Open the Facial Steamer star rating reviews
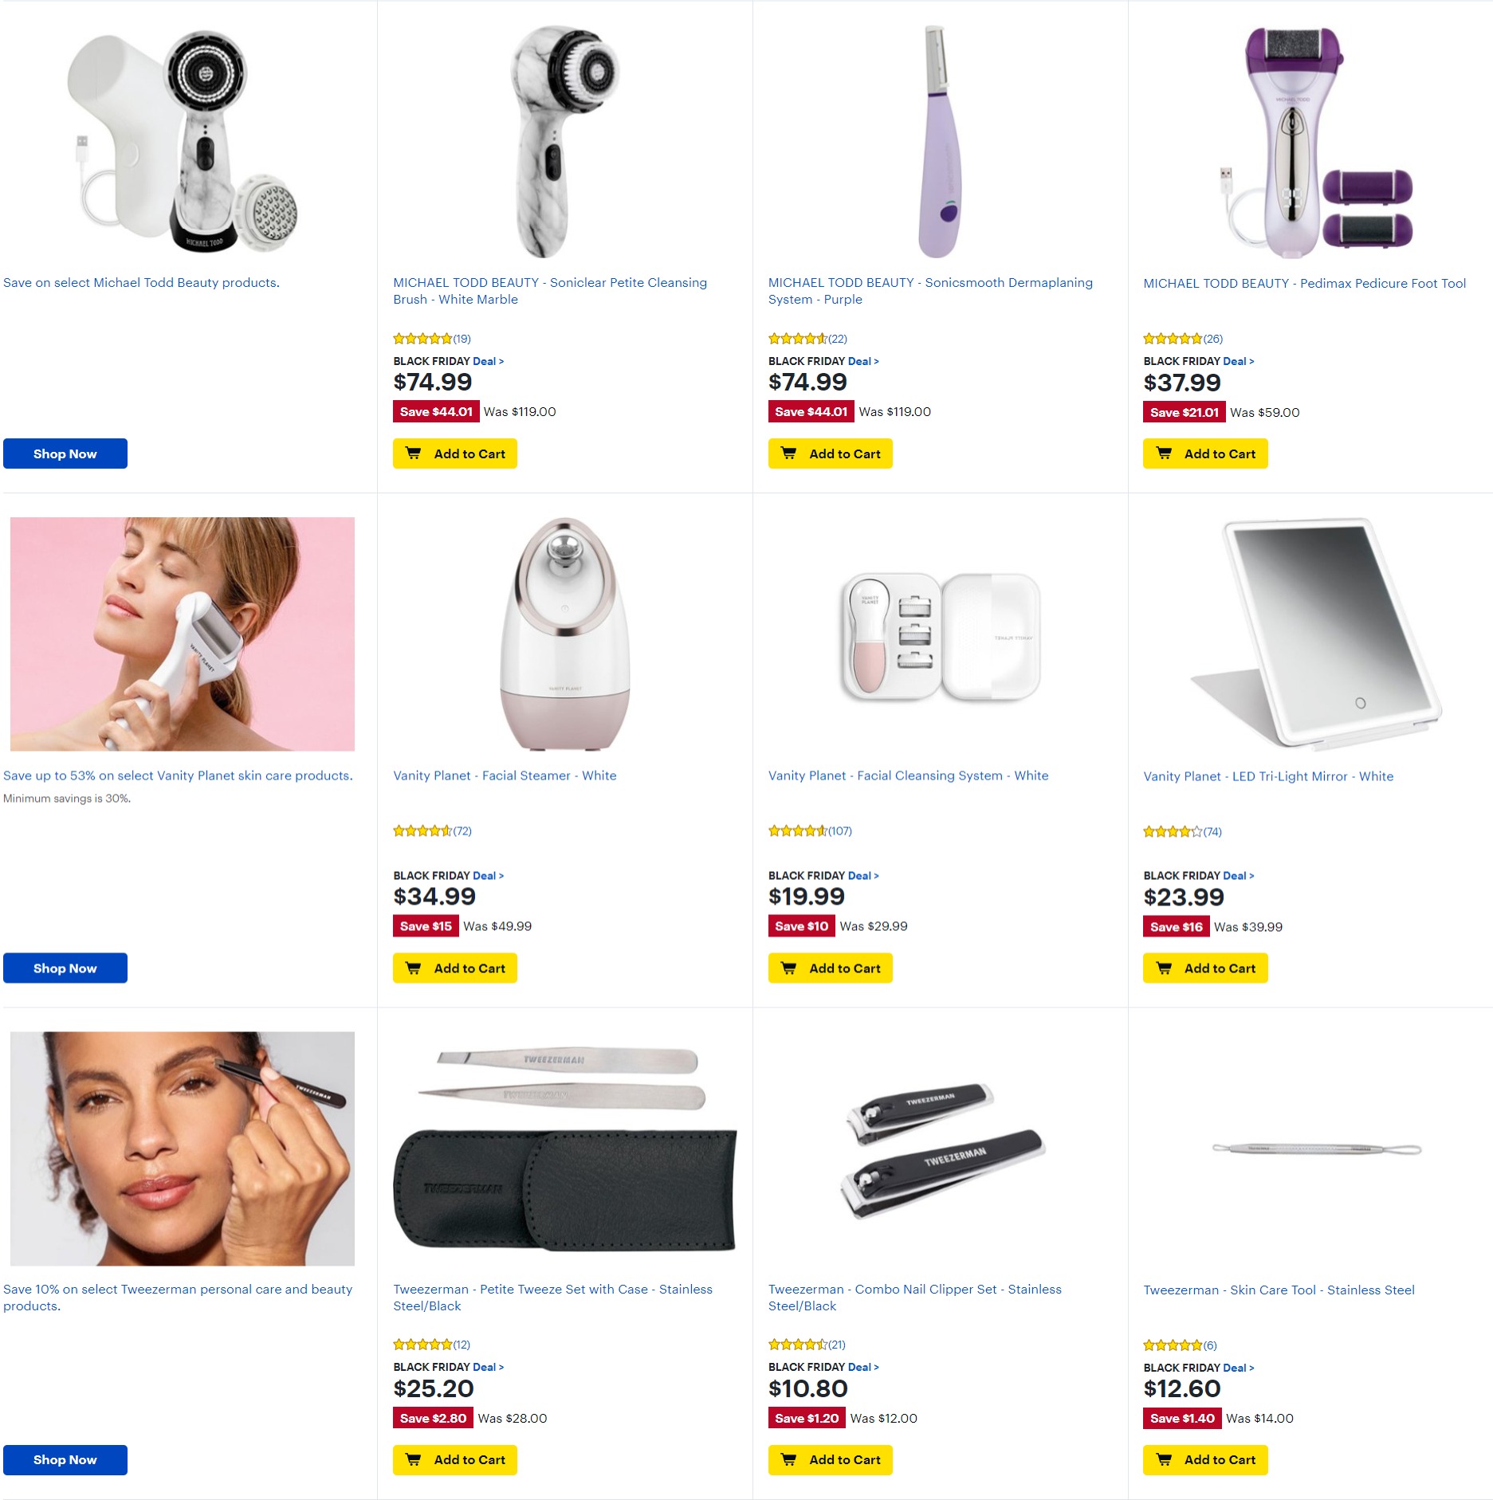Screen dimensions: 1493x1500 tap(432, 830)
